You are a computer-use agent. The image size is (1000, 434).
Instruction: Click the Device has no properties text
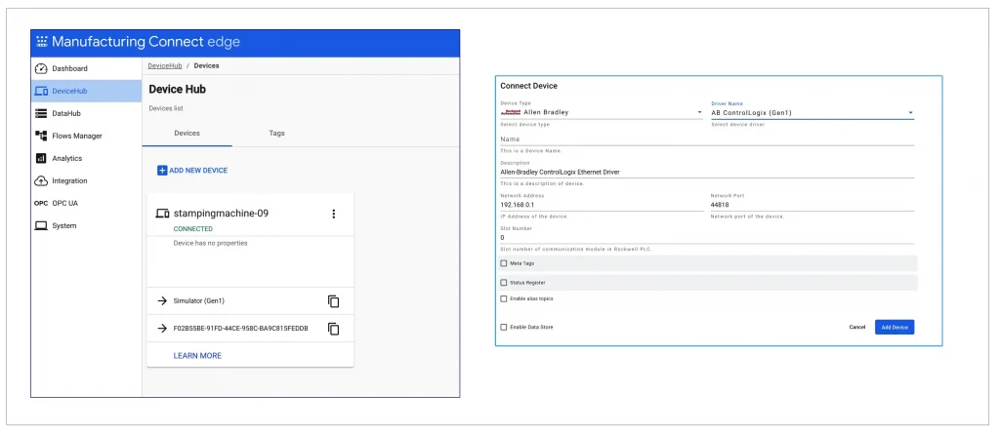point(211,243)
